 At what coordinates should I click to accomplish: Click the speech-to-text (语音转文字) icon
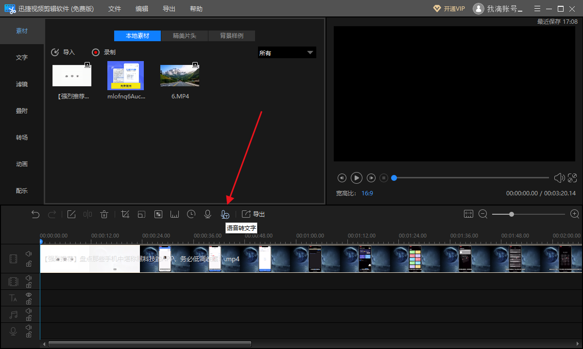coord(224,214)
